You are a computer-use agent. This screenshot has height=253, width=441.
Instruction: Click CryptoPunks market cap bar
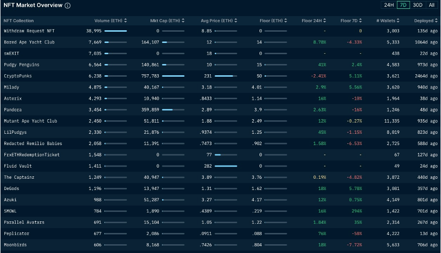[173, 76]
